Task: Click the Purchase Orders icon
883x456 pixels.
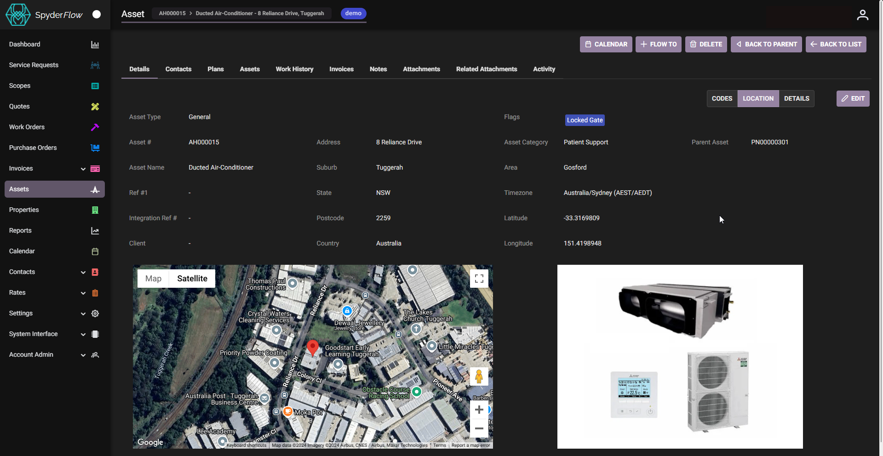Action: pos(95,148)
